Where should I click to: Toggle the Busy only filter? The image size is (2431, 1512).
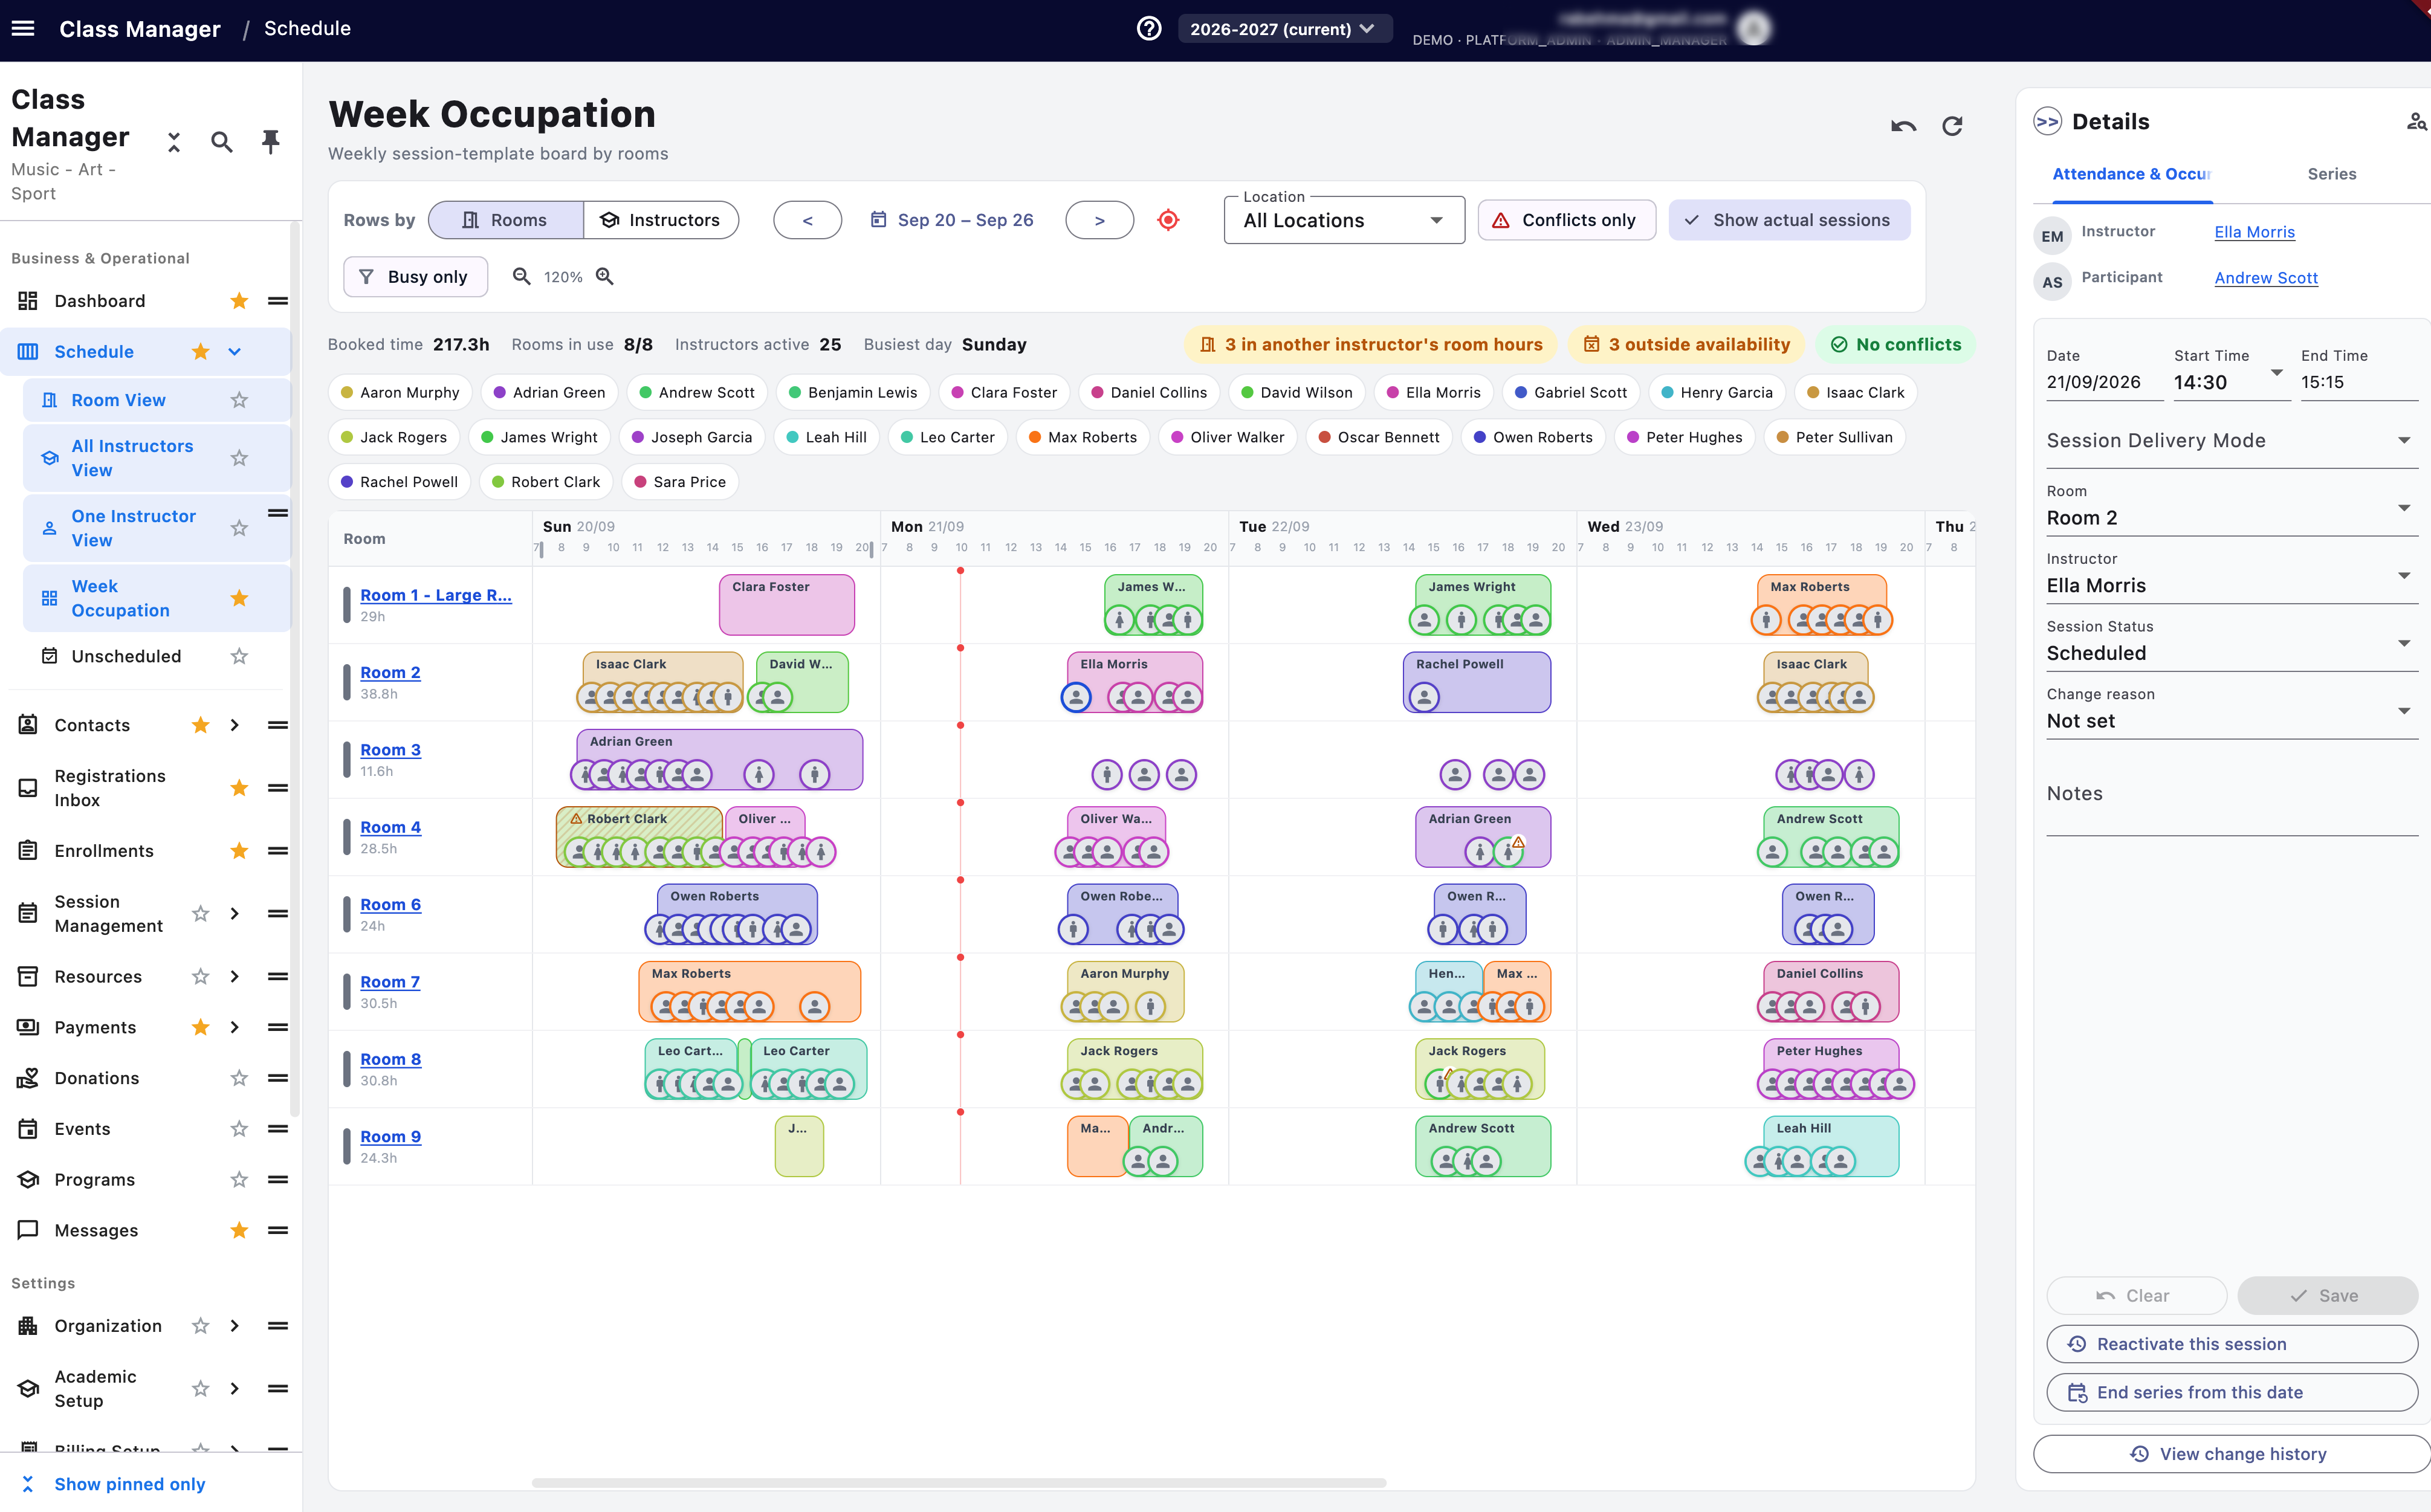415,277
